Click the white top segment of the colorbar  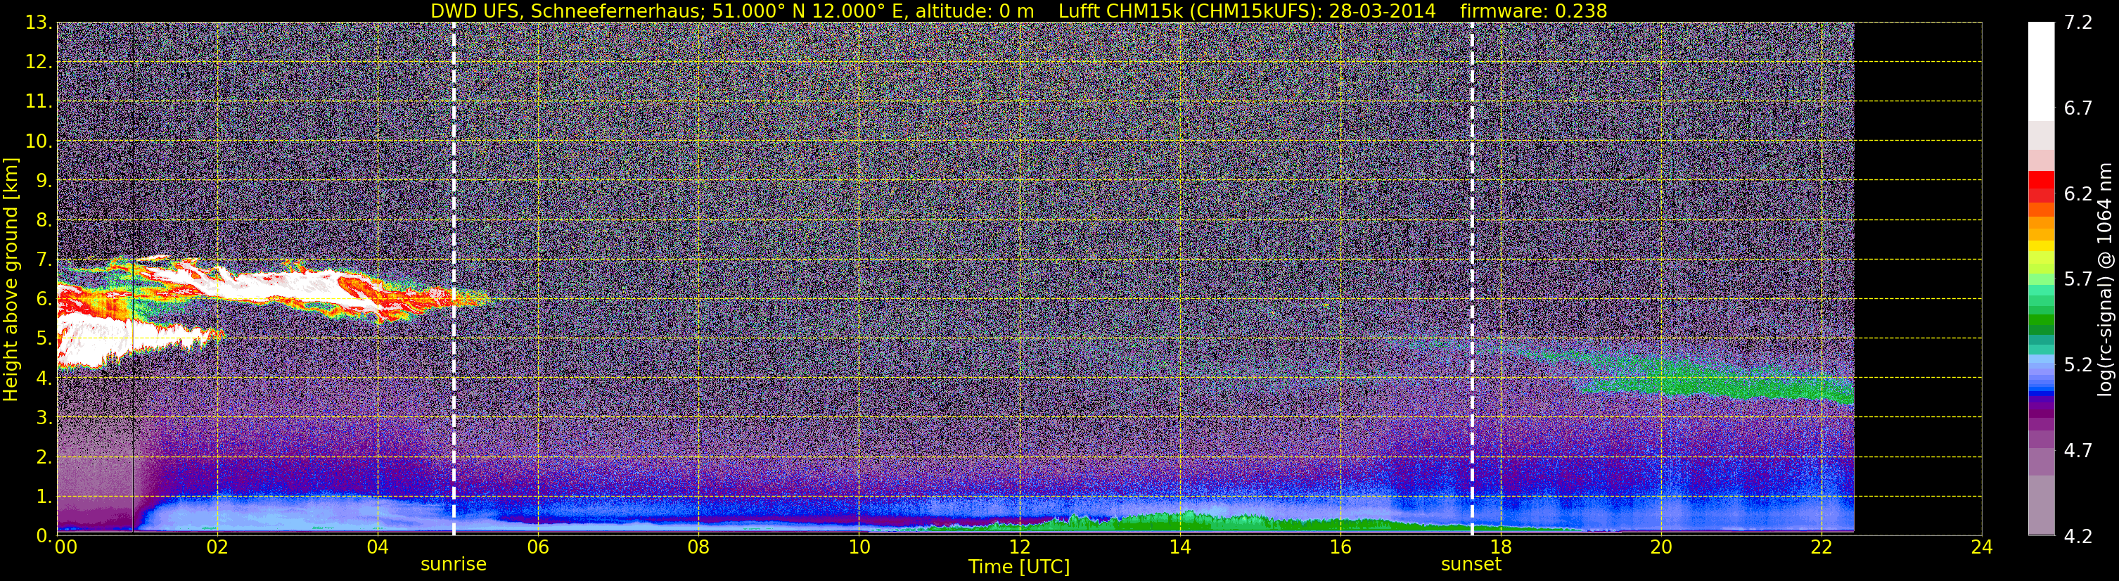(2041, 72)
